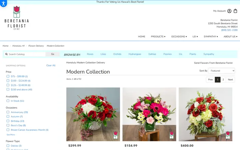Click the Go search button

(53, 54)
